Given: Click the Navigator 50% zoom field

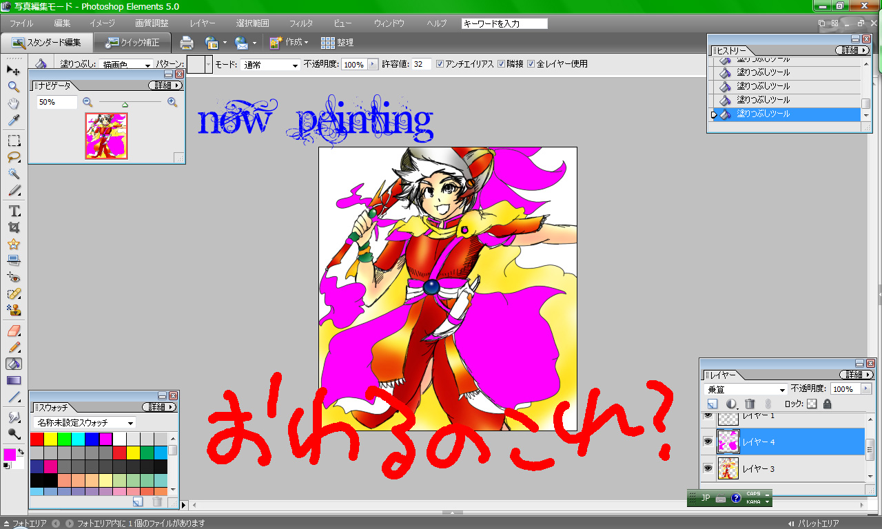Looking at the screenshot, I should (57, 102).
